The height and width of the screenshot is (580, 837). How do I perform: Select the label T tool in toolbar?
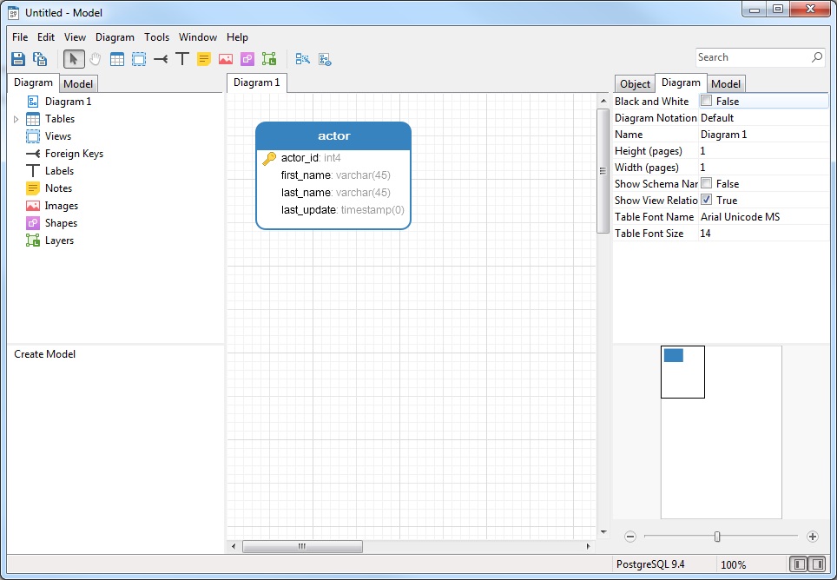click(182, 59)
